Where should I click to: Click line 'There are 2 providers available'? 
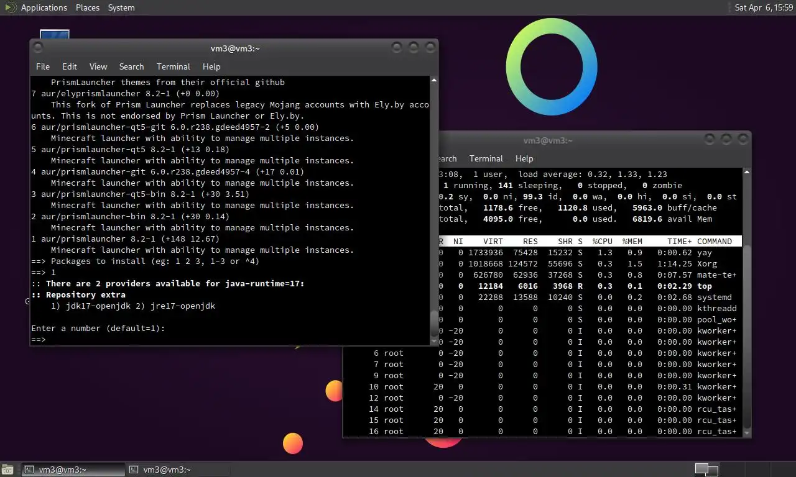pos(168,283)
